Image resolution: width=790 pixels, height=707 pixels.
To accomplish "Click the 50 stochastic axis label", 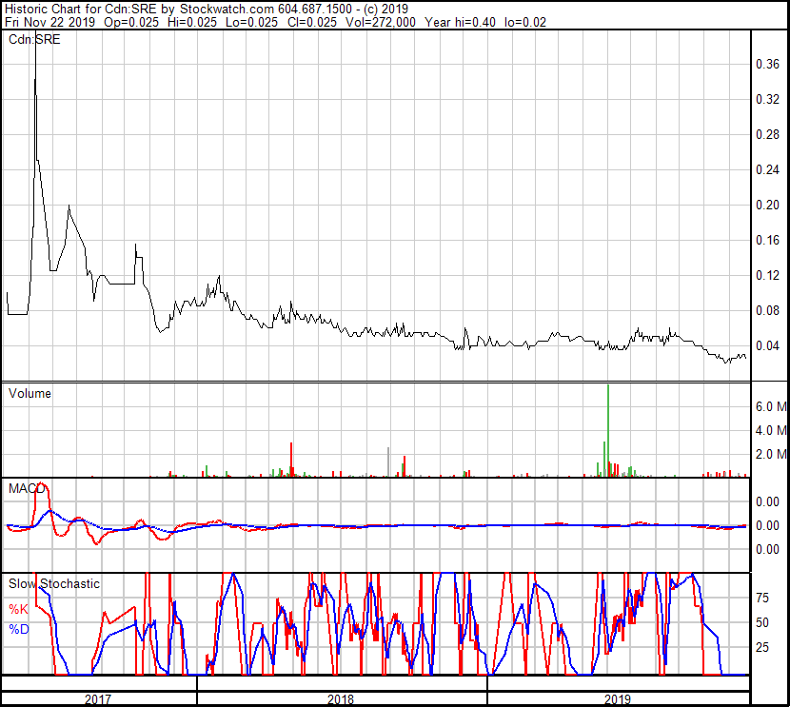I will pyautogui.click(x=762, y=622).
